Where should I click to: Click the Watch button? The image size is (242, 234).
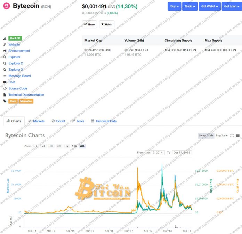click(x=107, y=24)
